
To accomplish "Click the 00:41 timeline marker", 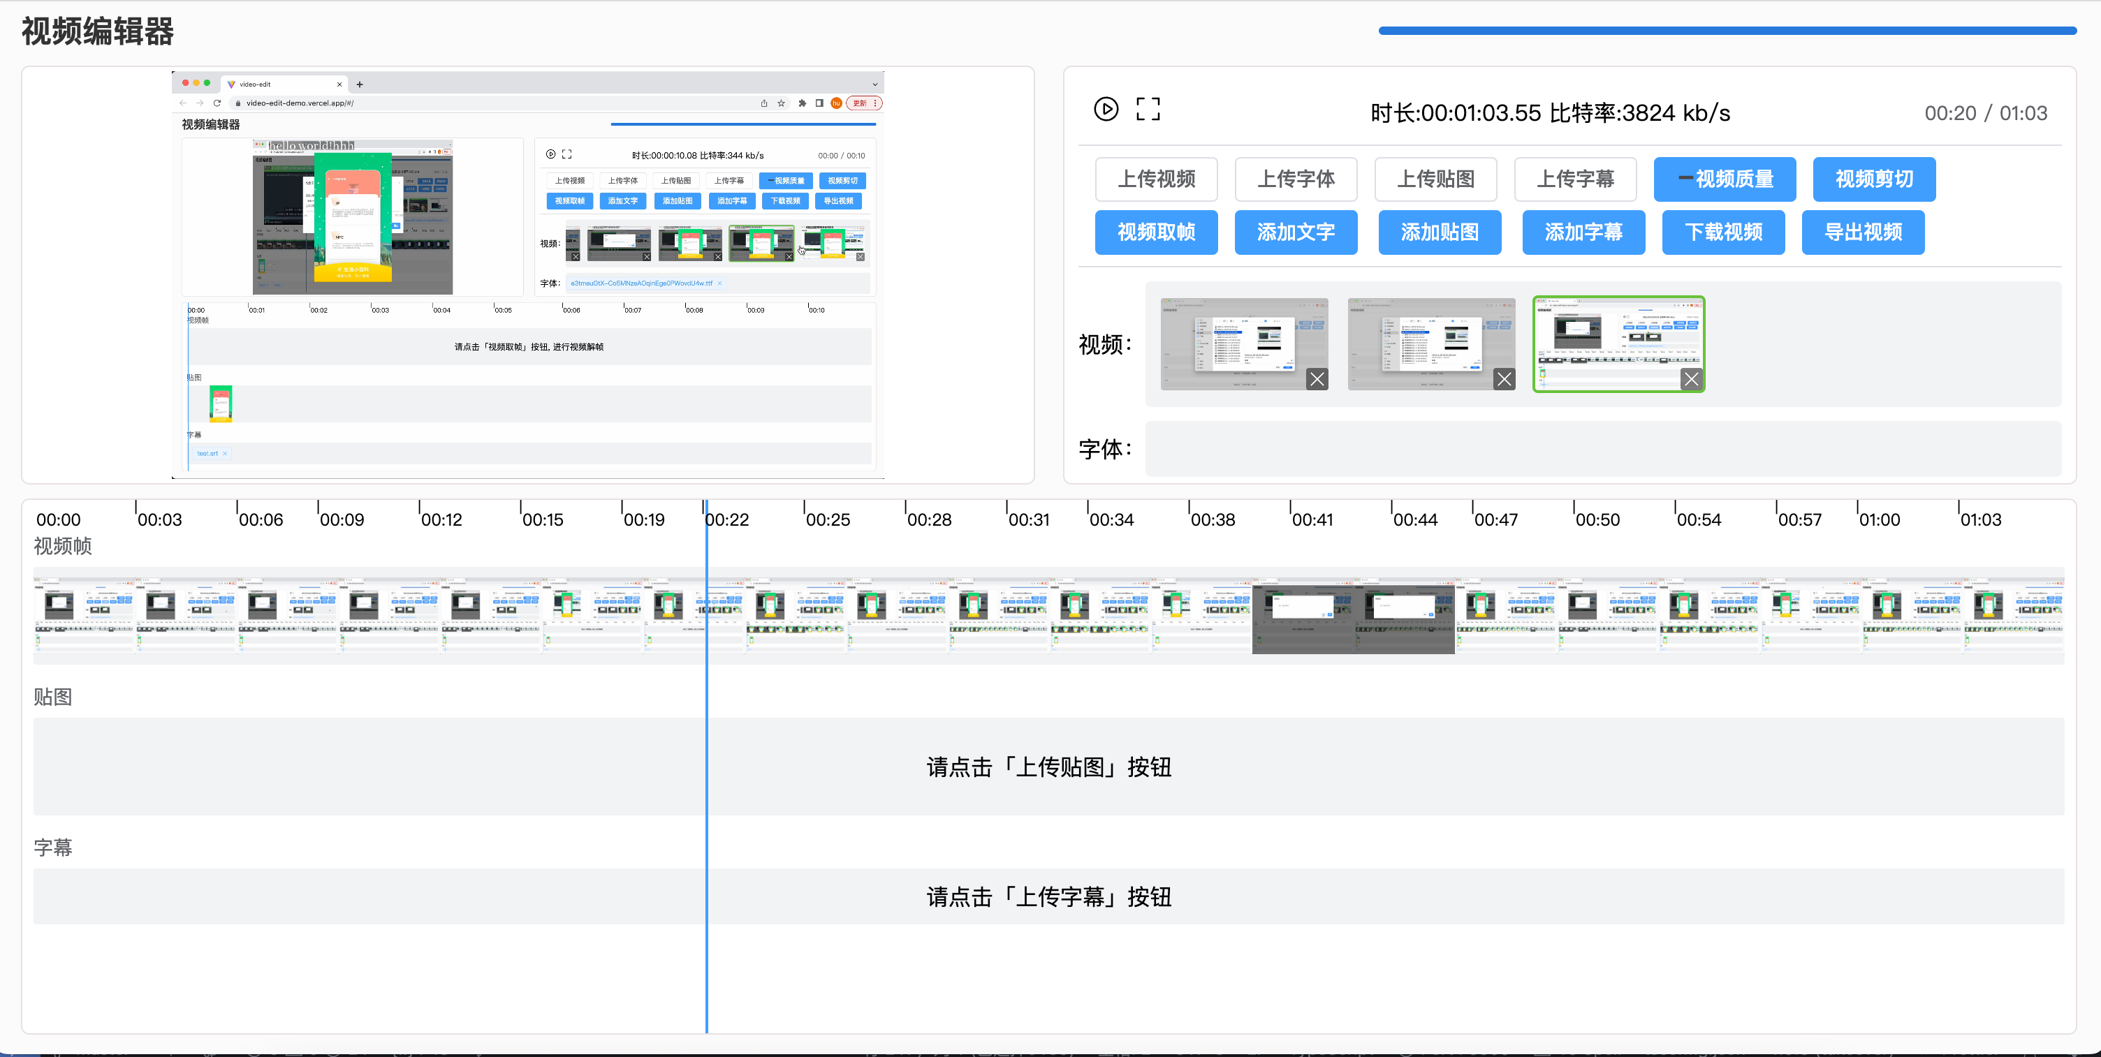I will pyautogui.click(x=1312, y=519).
